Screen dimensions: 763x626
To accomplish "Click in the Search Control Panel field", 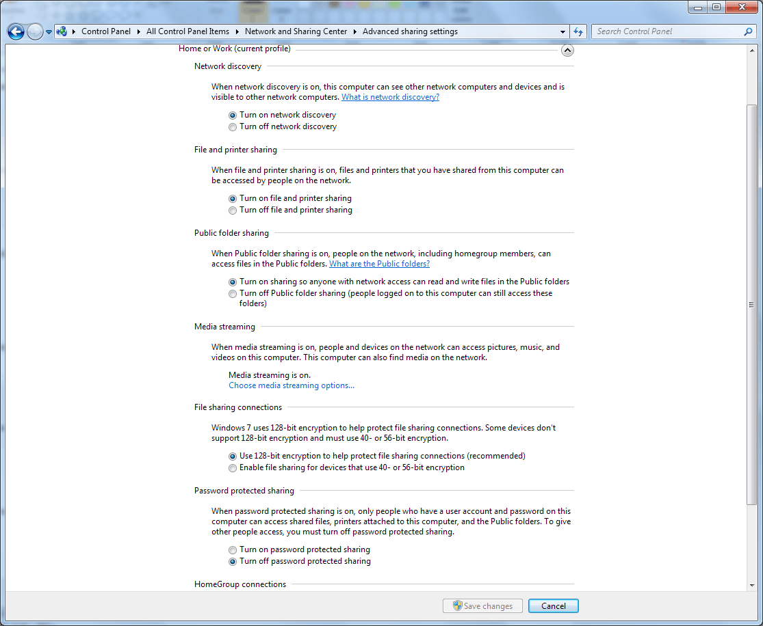I will click(x=669, y=31).
